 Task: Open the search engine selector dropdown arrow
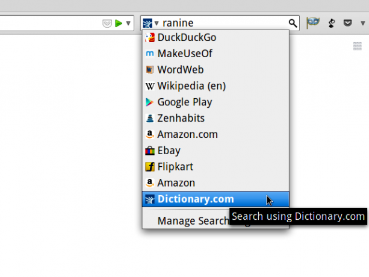[157, 23]
